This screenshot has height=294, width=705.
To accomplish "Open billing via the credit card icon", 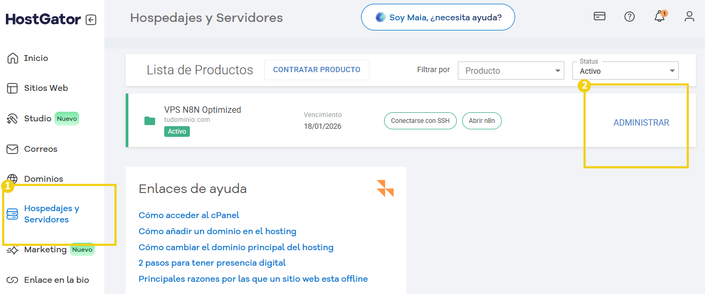I will click(600, 17).
